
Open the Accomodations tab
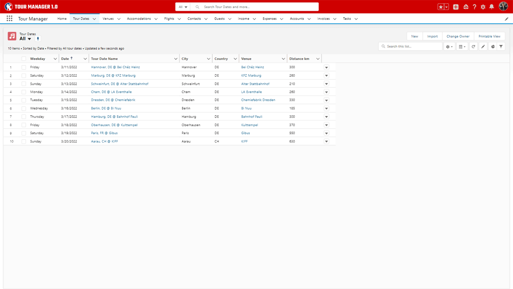click(x=139, y=18)
